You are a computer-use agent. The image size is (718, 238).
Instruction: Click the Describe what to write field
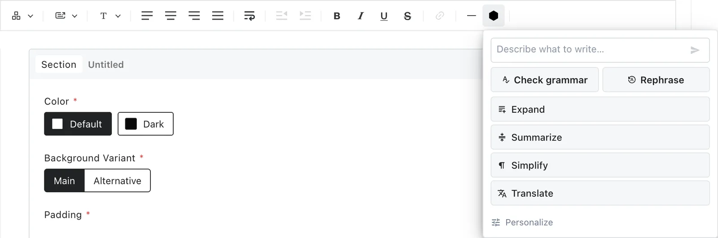[x=600, y=50]
